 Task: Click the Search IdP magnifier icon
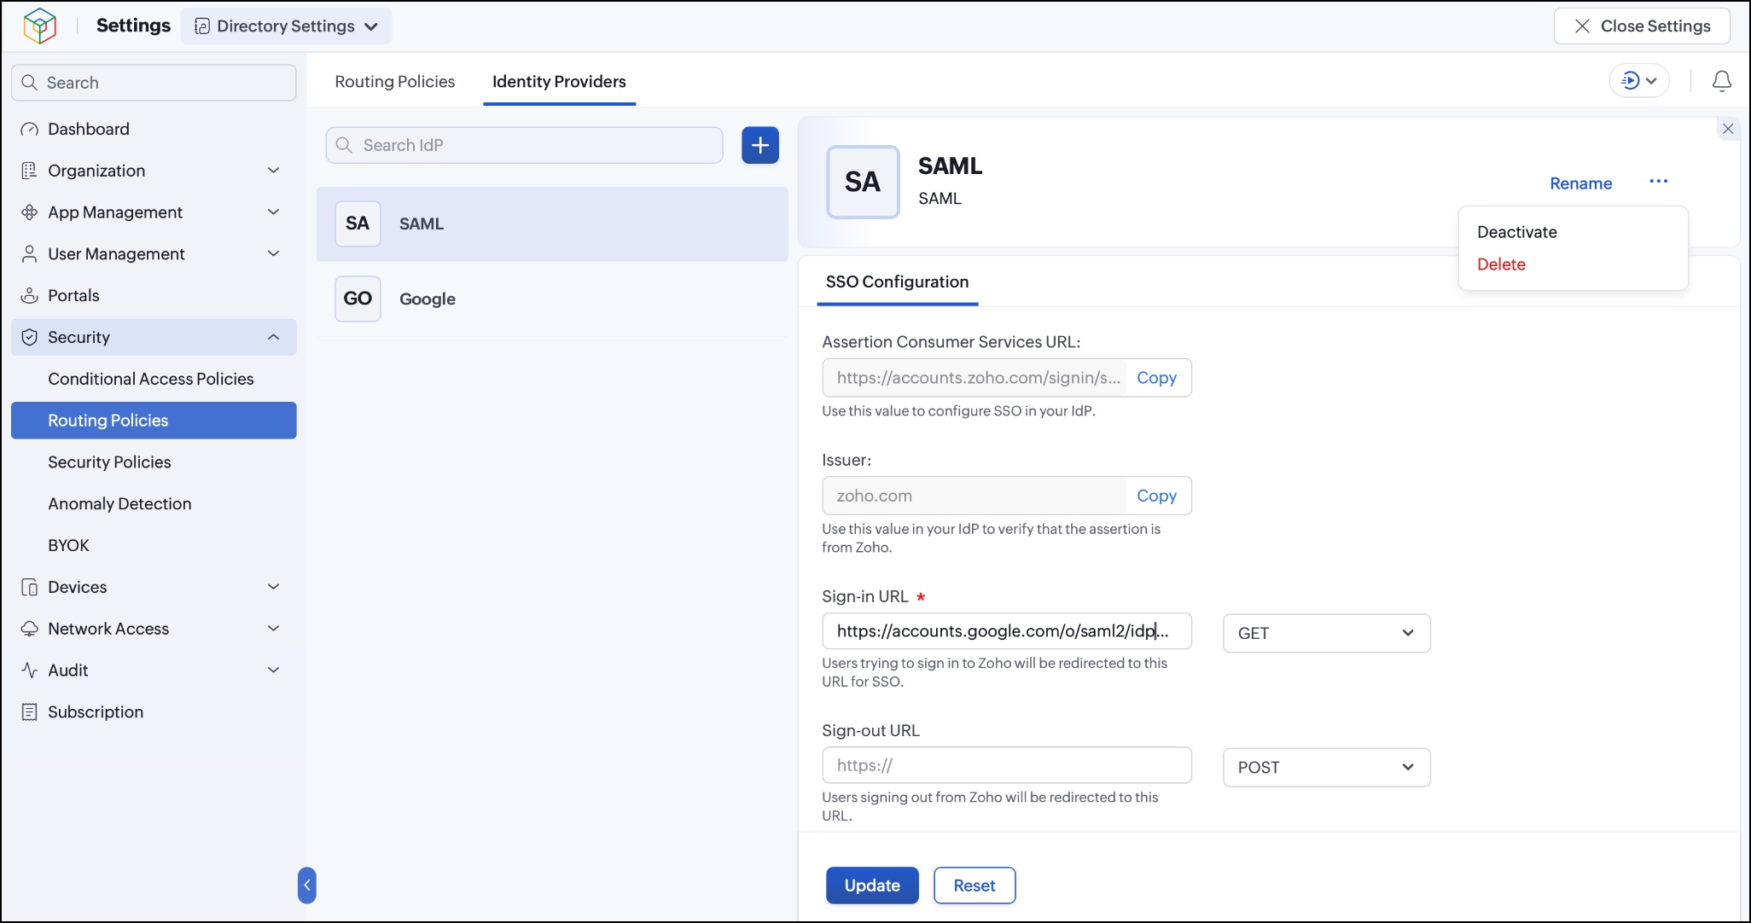click(x=344, y=145)
